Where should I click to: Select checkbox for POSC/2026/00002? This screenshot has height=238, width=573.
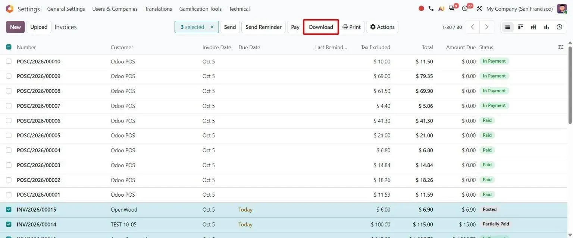(x=9, y=180)
